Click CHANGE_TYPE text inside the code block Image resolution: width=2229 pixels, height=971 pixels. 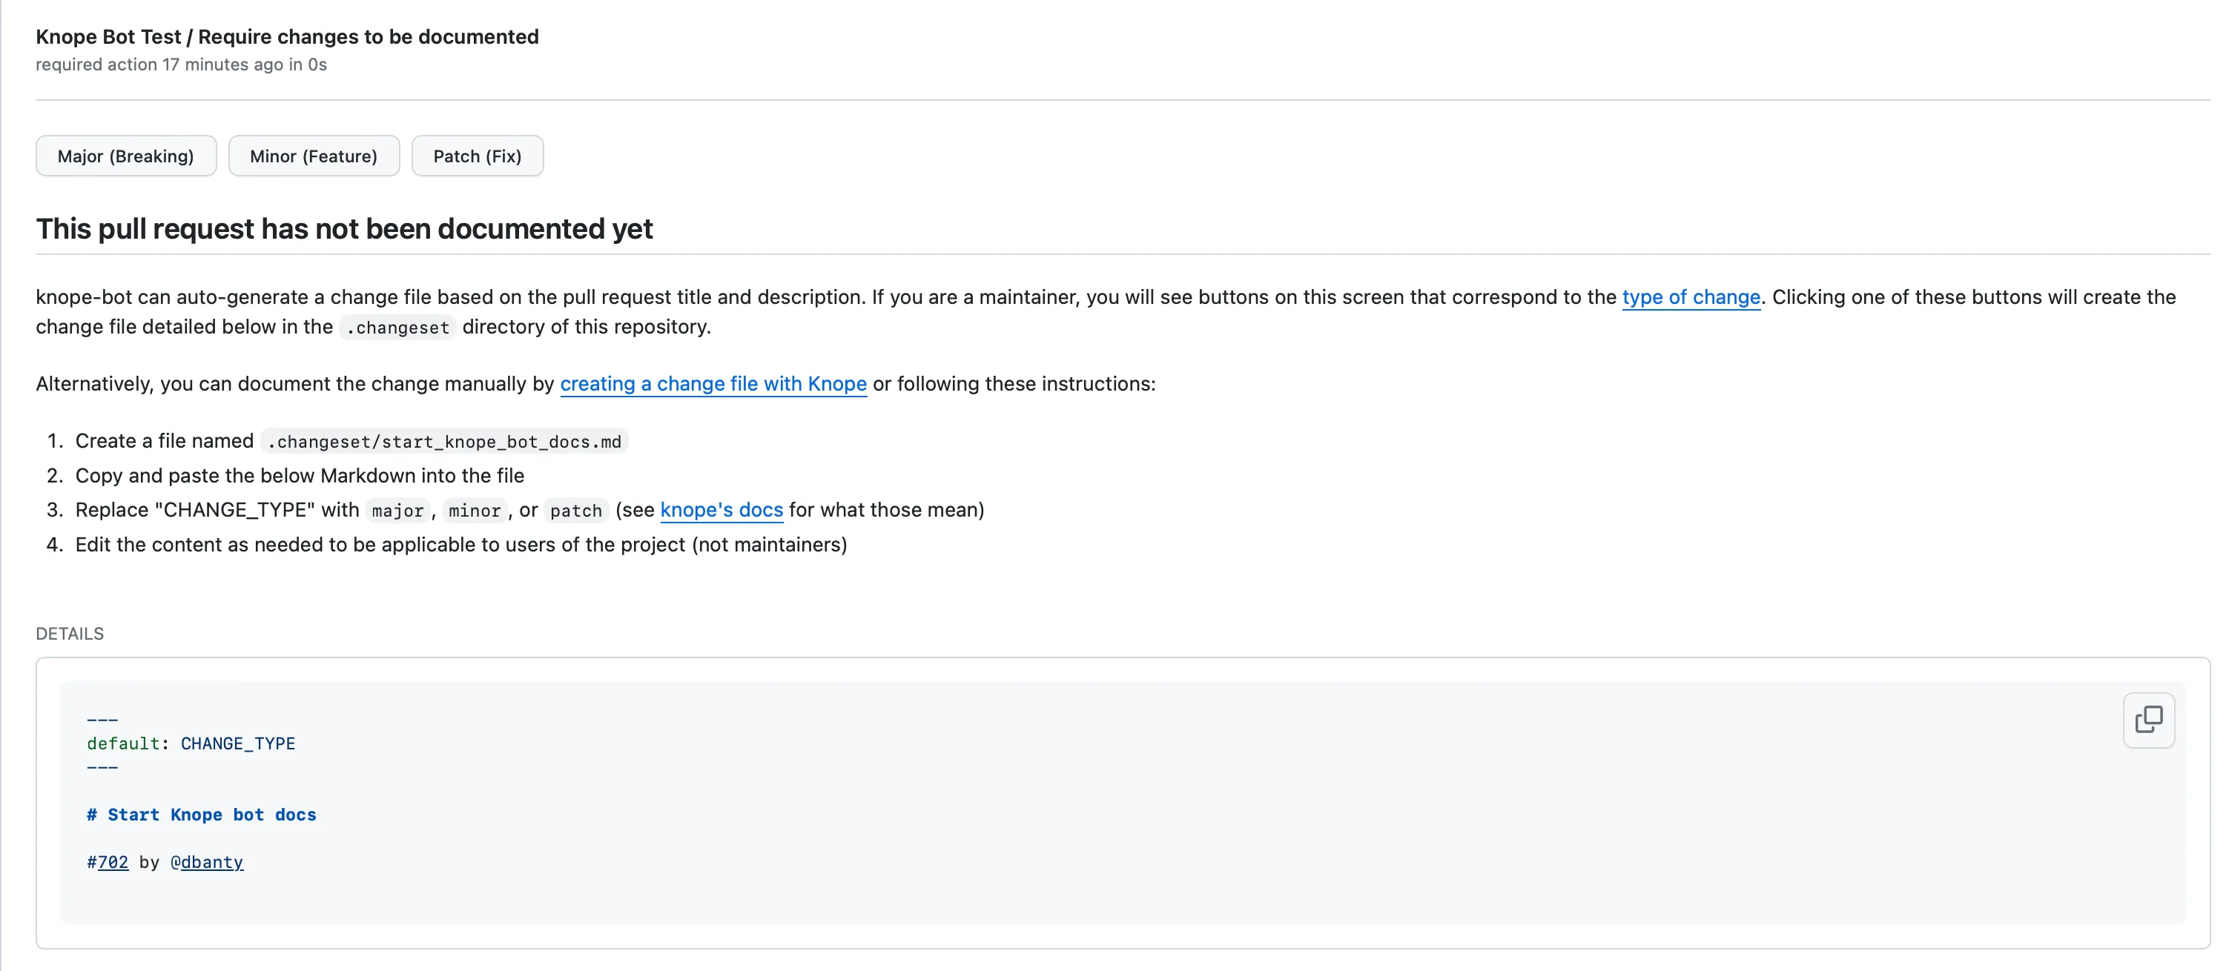coord(238,743)
